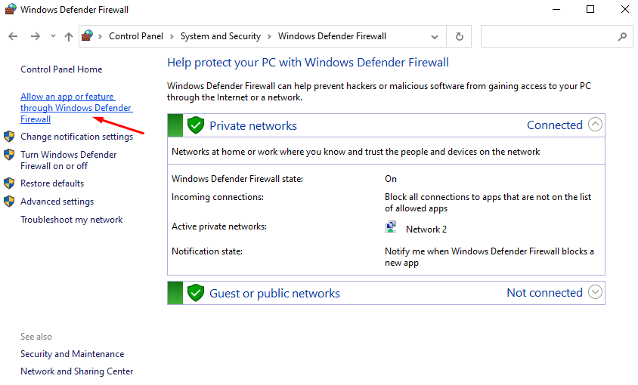Click the Network 2 computer icon
Image resolution: width=638 pixels, height=385 pixels.
point(391,228)
